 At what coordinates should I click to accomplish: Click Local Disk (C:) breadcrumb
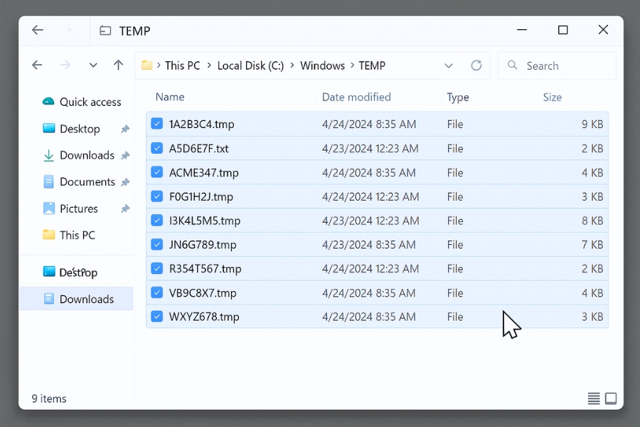click(250, 65)
